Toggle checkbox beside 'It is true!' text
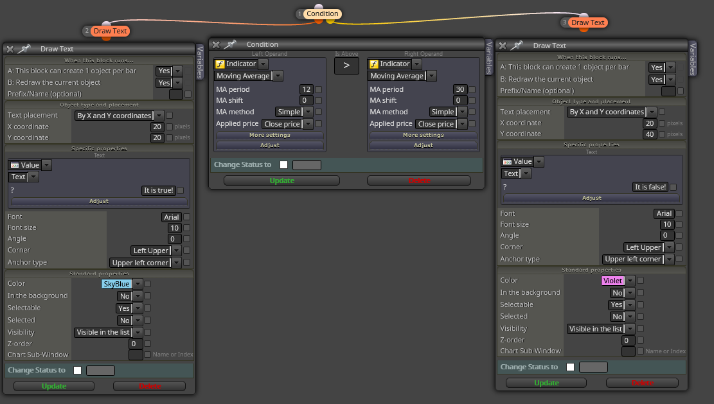The height and width of the screenshot is (404, 714). coord(181,191)
